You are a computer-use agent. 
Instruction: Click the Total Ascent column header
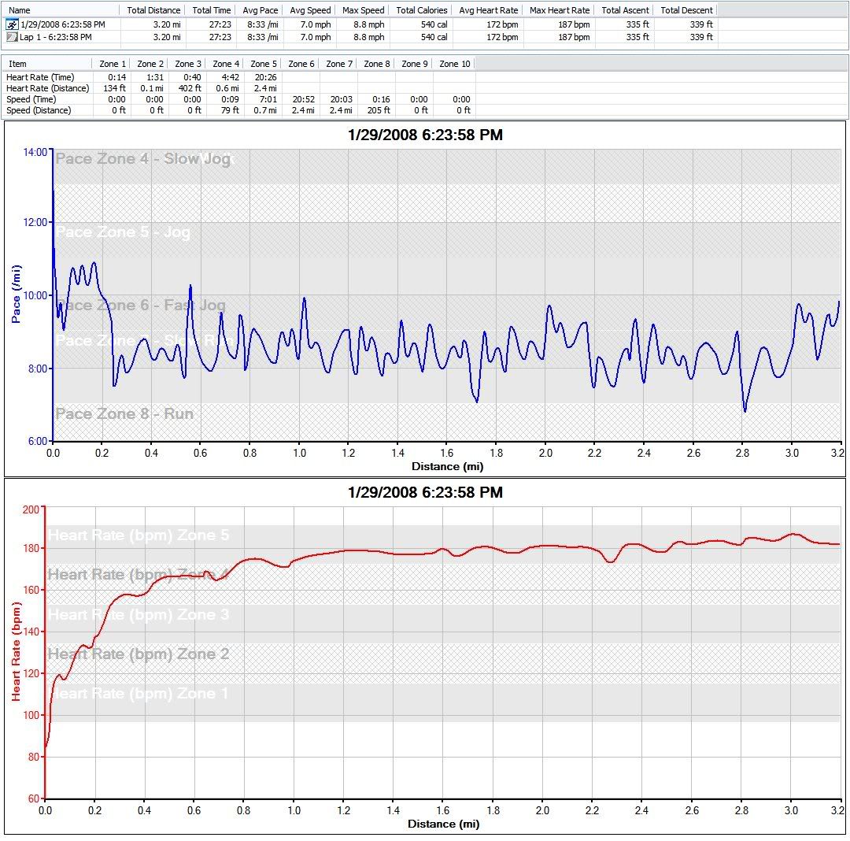(x=624, y=10)
